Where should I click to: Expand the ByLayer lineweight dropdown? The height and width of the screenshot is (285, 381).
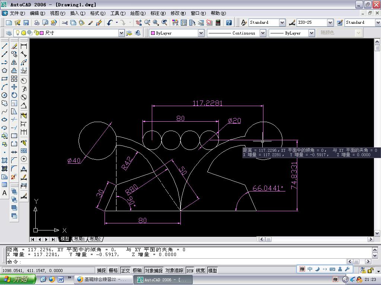[311, 33]
